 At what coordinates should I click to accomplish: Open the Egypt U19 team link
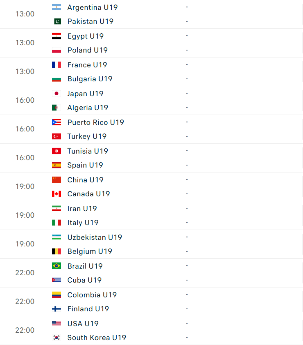85,36
